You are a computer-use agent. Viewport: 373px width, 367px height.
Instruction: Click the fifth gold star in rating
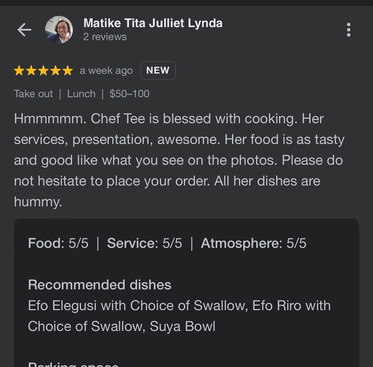point(67,71)
